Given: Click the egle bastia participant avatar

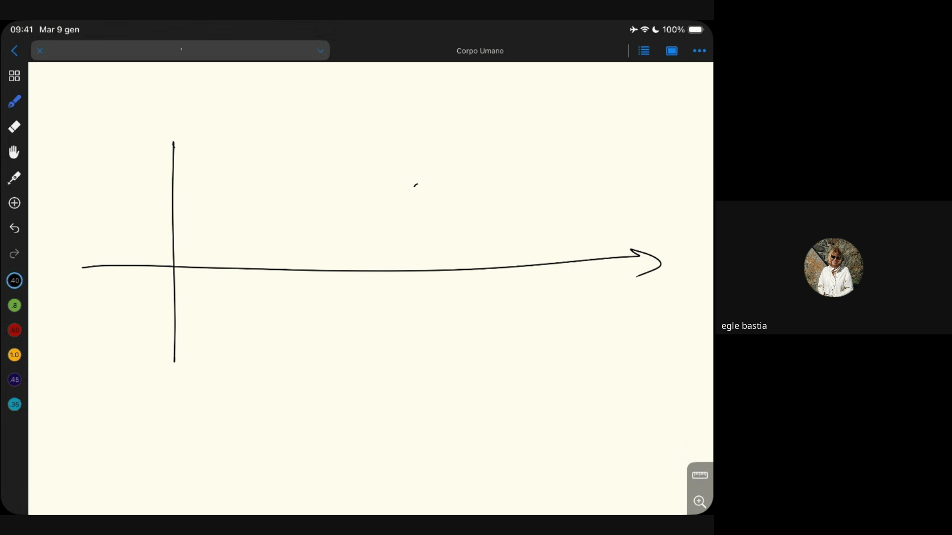Looking at the screenshot, I should click(833, 267).
